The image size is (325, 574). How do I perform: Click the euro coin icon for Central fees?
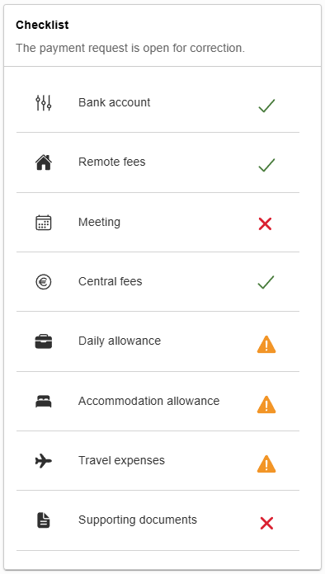[44, 282]
